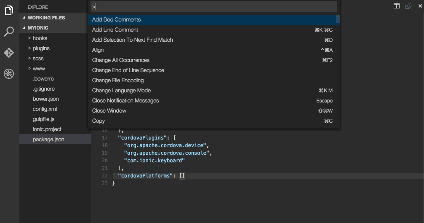
Task: Click the open changes preview icon
Action: [x=408, y=6]
